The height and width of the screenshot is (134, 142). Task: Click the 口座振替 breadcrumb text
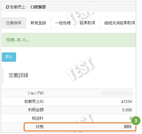pyautogui.click(x=38, y=7)
